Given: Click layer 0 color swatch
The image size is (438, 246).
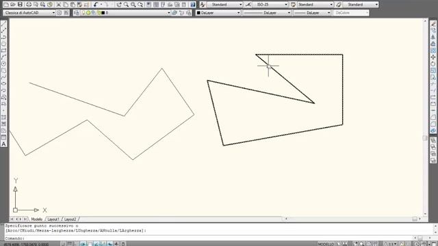Looking at the screenshot, I should [103, 13].
